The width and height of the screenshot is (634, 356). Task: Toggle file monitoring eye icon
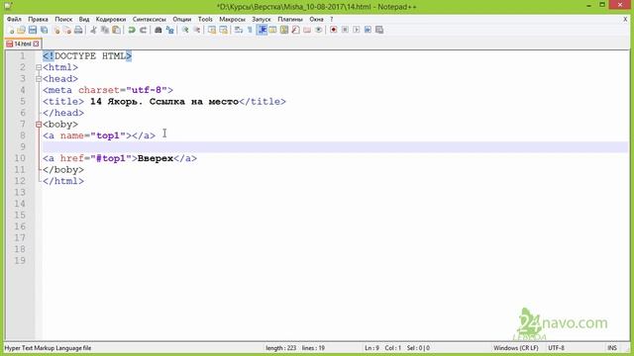click(319, 30)
